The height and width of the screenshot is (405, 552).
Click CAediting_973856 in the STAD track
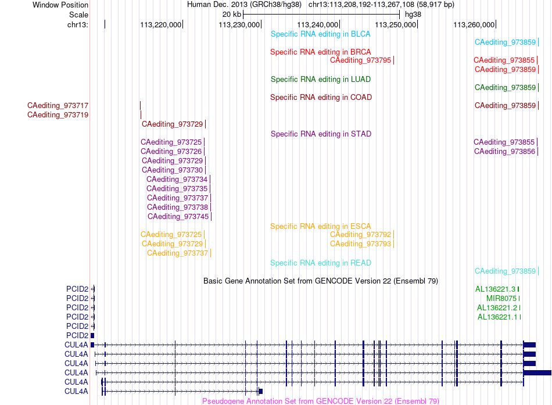504,152
